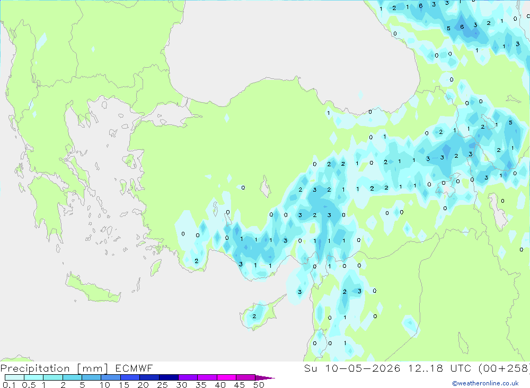Choose the 20–25 mm dark blue swatch

[x=149, y=377]
